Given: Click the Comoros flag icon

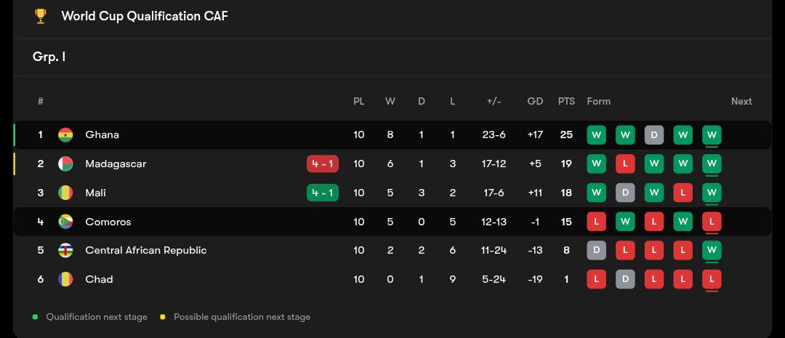Looking at the screenshot, I should pos(65,222).
